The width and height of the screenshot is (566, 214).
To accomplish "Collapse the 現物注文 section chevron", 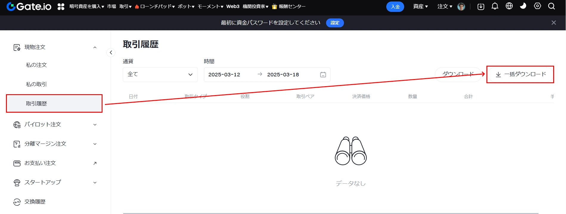I will (95, 47).
